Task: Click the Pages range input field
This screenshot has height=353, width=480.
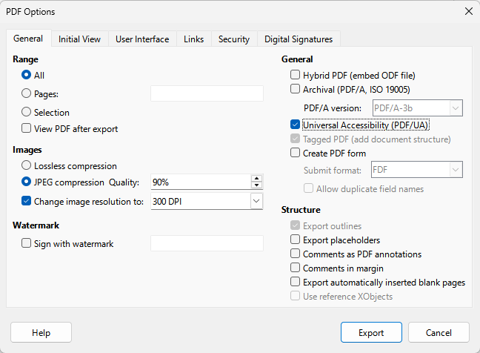Action: tap(207, 93)
